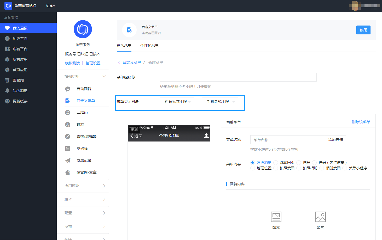The width and height of the screenshot is (382, 240).
Task: Click the 微擎服务 account avatar
Action: coord(83,29)
